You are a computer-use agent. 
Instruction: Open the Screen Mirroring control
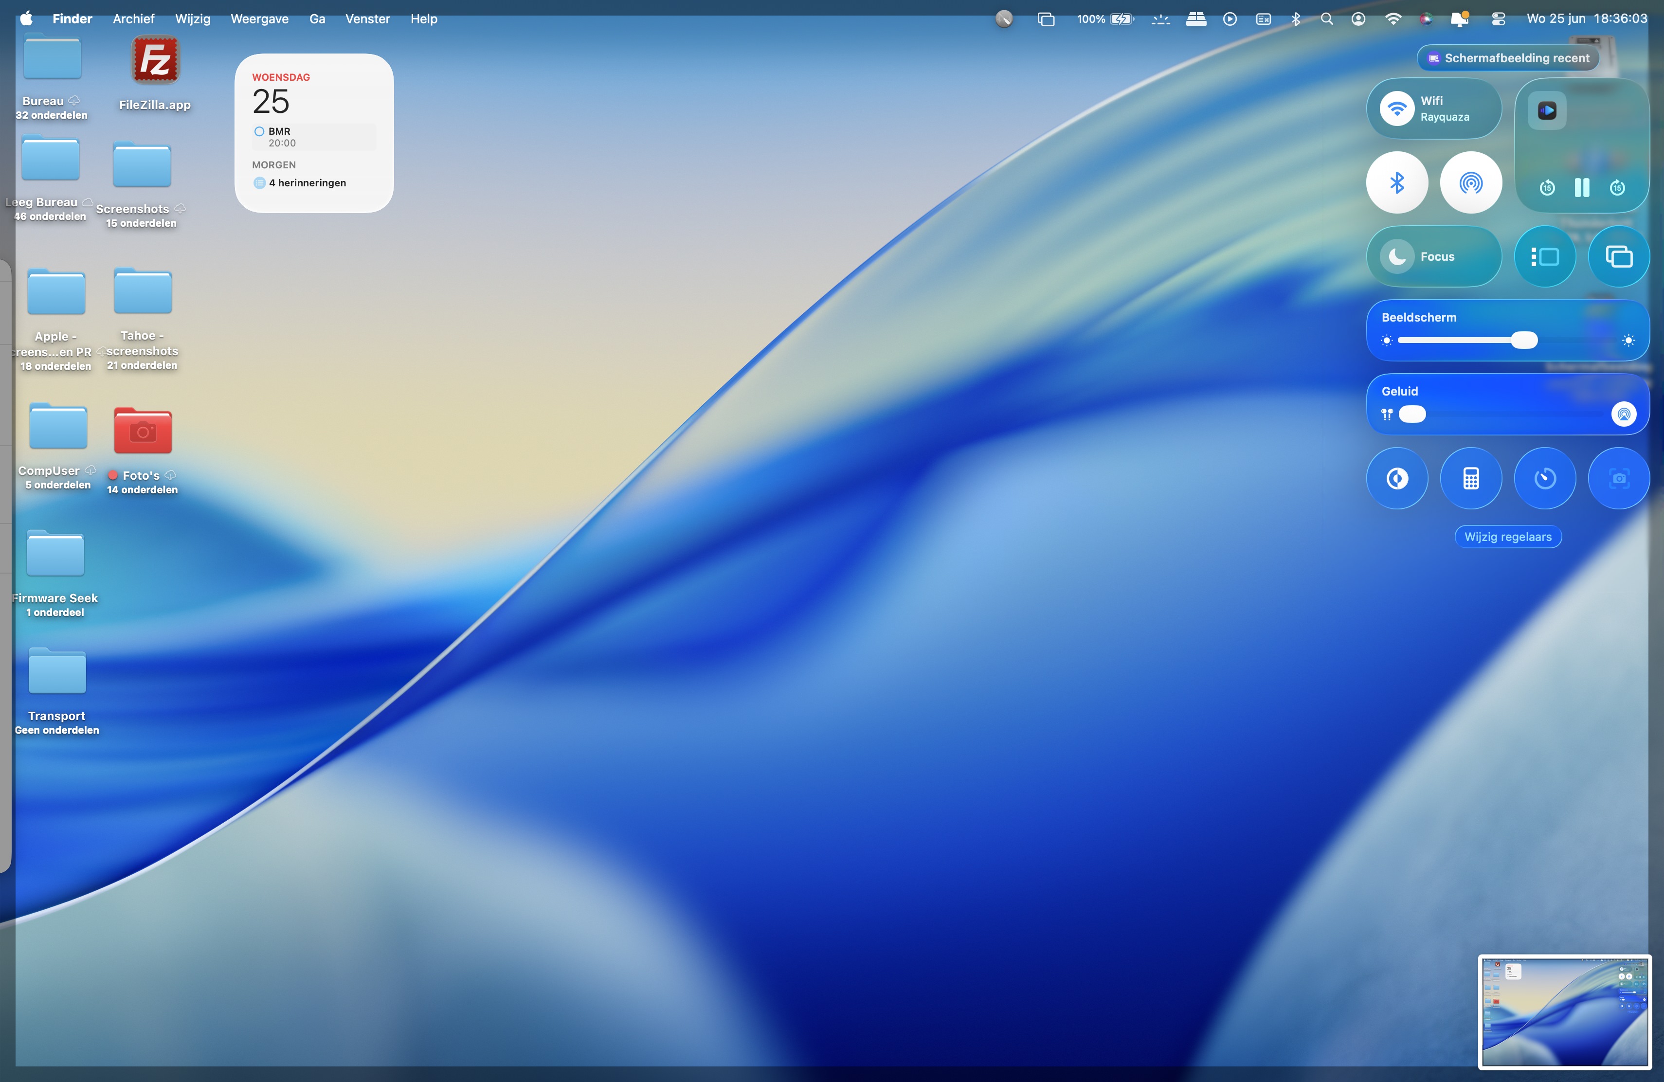1619,256
